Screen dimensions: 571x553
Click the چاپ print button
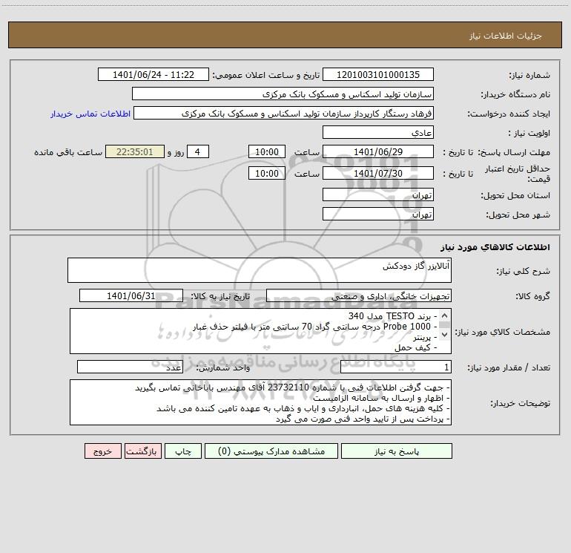point(183,451)
